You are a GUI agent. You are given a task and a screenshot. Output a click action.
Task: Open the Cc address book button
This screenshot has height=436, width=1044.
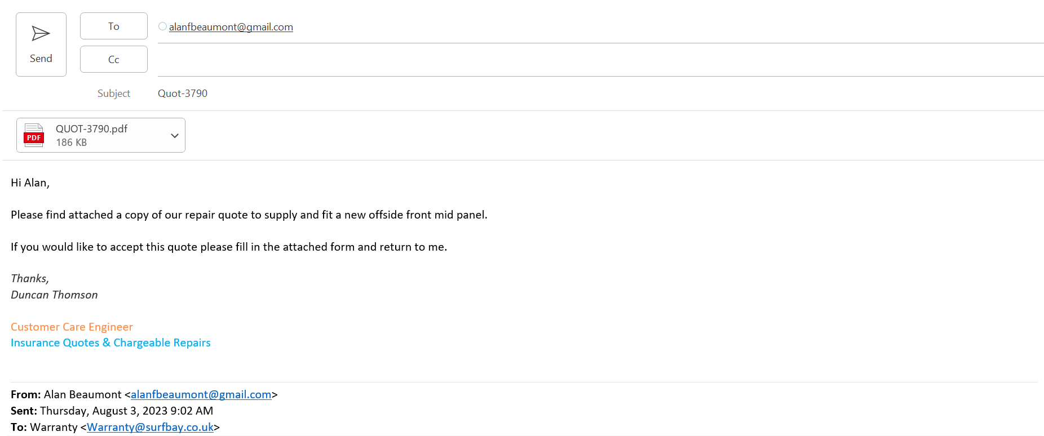coord(113,59)
